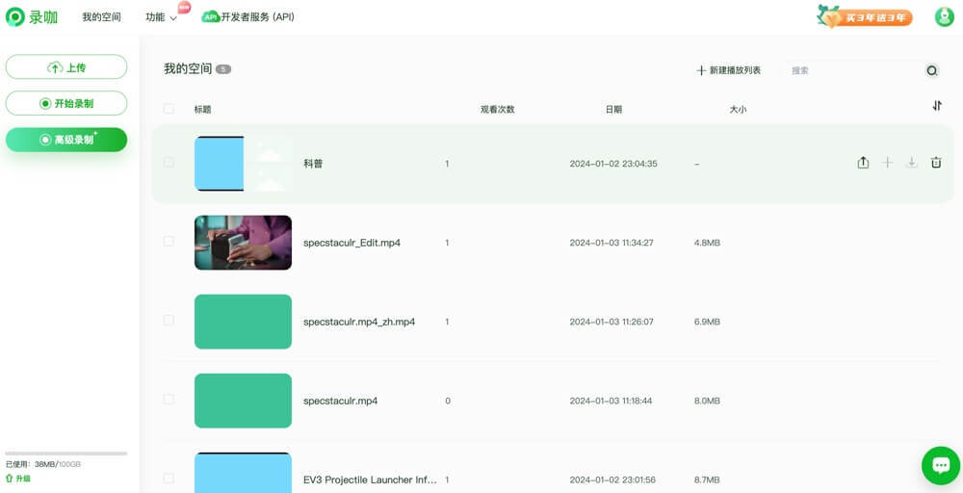
Task: Open the specstaculr.mp4_zh.mp4 green thumbnail
Action: click(244, 322)
